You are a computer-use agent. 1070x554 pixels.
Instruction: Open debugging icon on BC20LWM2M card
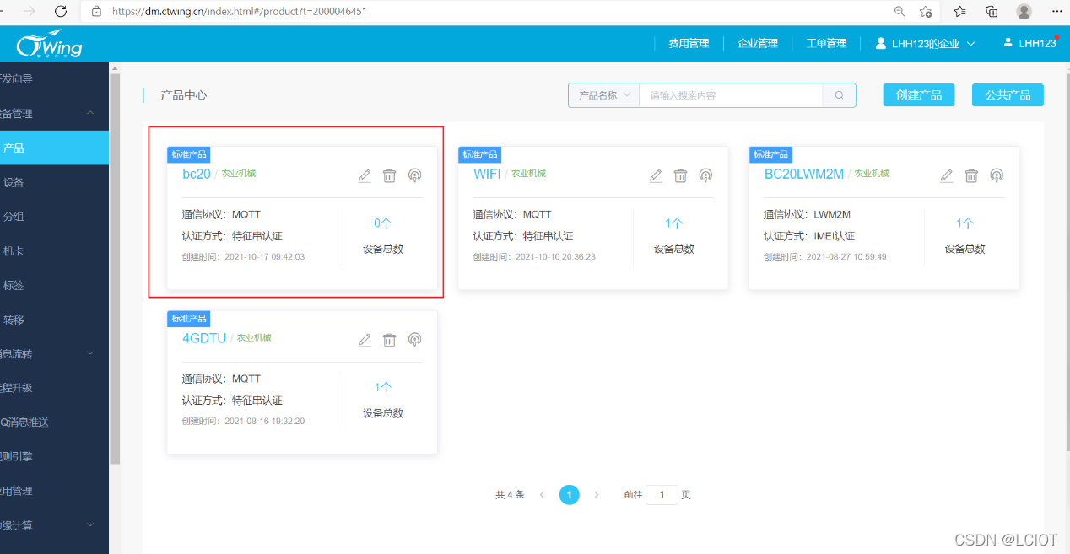tap(997, 175)
